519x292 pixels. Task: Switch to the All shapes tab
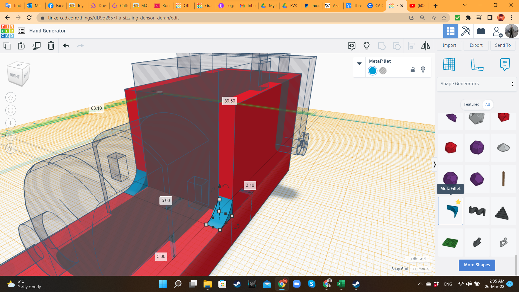coord(487,104)
